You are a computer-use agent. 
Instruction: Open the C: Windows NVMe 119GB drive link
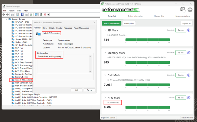129,80
